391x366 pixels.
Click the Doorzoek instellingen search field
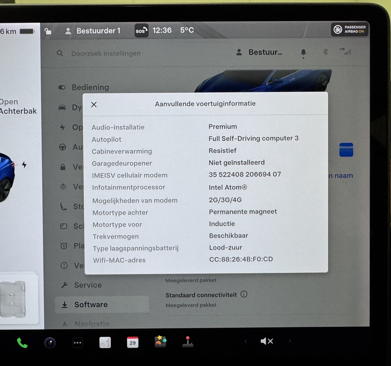click(x=106, y=54)
